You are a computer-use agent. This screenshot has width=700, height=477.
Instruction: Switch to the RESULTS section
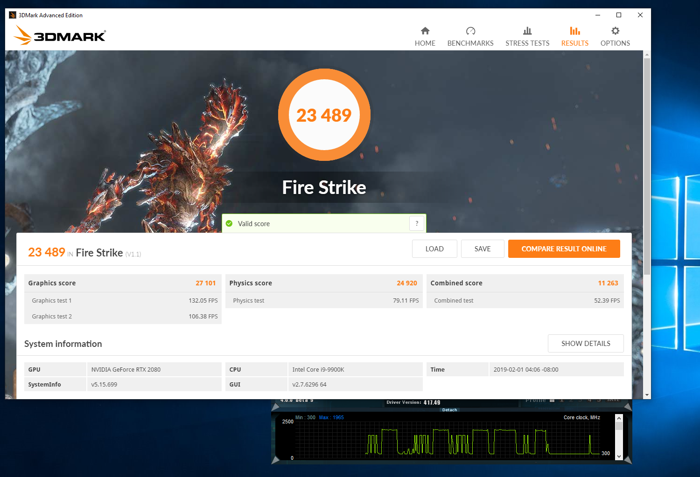(574, 37)
